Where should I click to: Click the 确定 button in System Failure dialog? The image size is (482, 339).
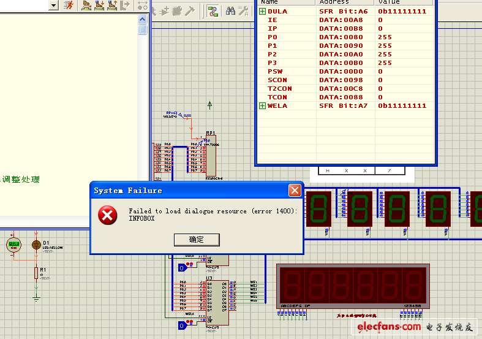pyautogui.click(x=197, y=240)
